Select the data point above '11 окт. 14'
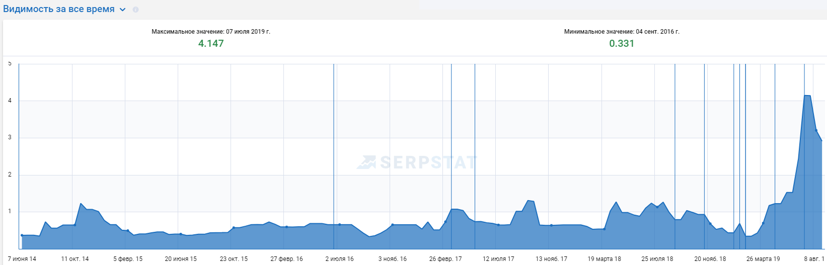 74,225
